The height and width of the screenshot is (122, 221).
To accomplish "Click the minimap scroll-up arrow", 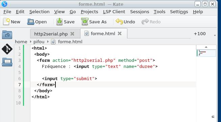I will click(x=206, y=47).
